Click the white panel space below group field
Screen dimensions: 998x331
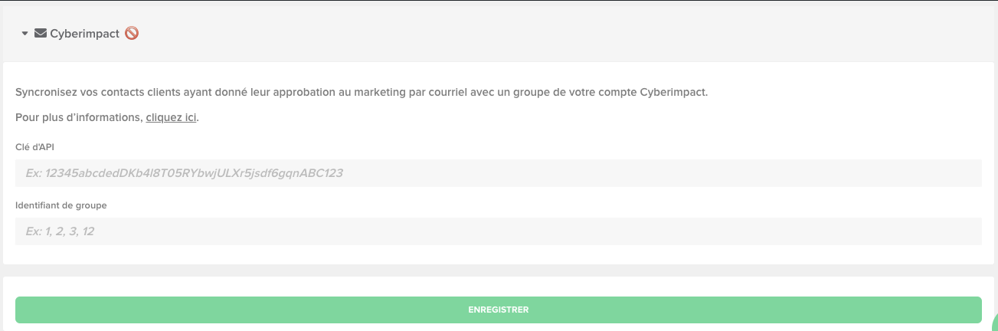[498, 255]
